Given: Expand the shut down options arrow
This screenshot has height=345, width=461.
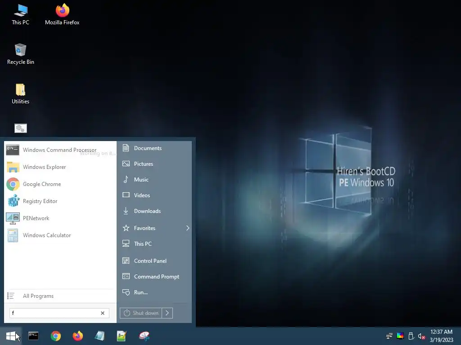Looking at the screenshot, I should pyautogui.click(x=167, y=313).
